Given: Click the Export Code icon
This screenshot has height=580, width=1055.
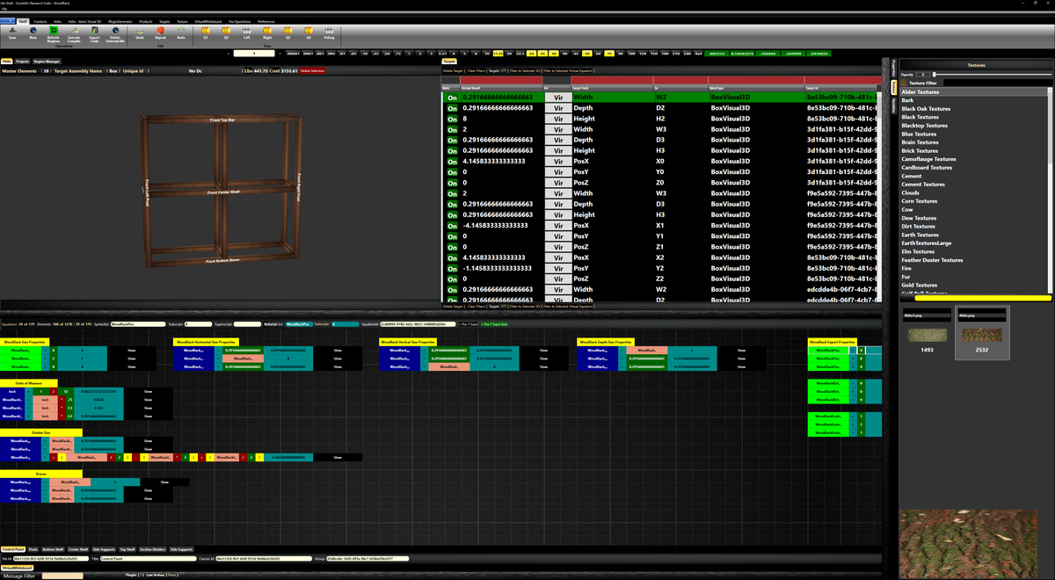Looking at the screenshot, I should click(95, 31).
